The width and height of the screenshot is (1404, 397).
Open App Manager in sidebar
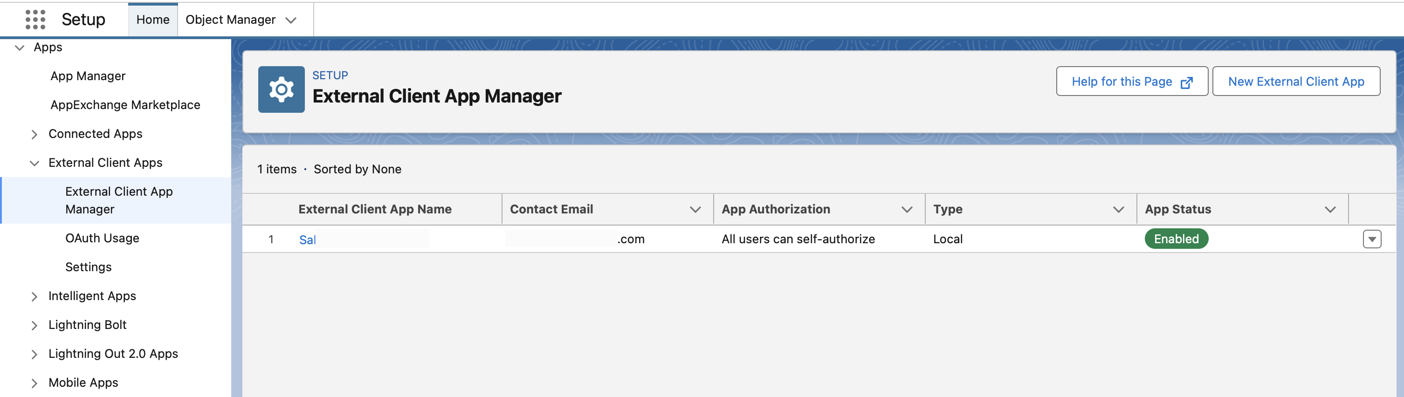pyautogui.click(x=88, y=76)
